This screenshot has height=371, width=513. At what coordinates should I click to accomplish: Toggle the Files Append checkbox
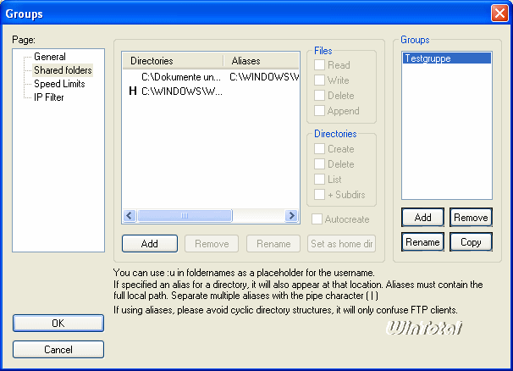319,111
